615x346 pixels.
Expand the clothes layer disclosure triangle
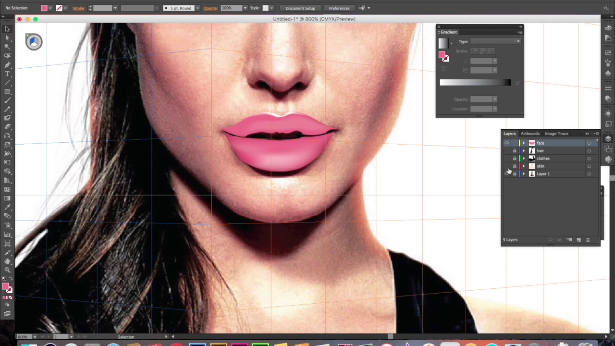click(x=523, y=158)
